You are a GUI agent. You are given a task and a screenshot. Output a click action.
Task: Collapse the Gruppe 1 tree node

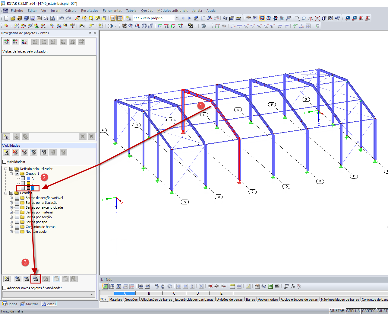coord(11,174)
